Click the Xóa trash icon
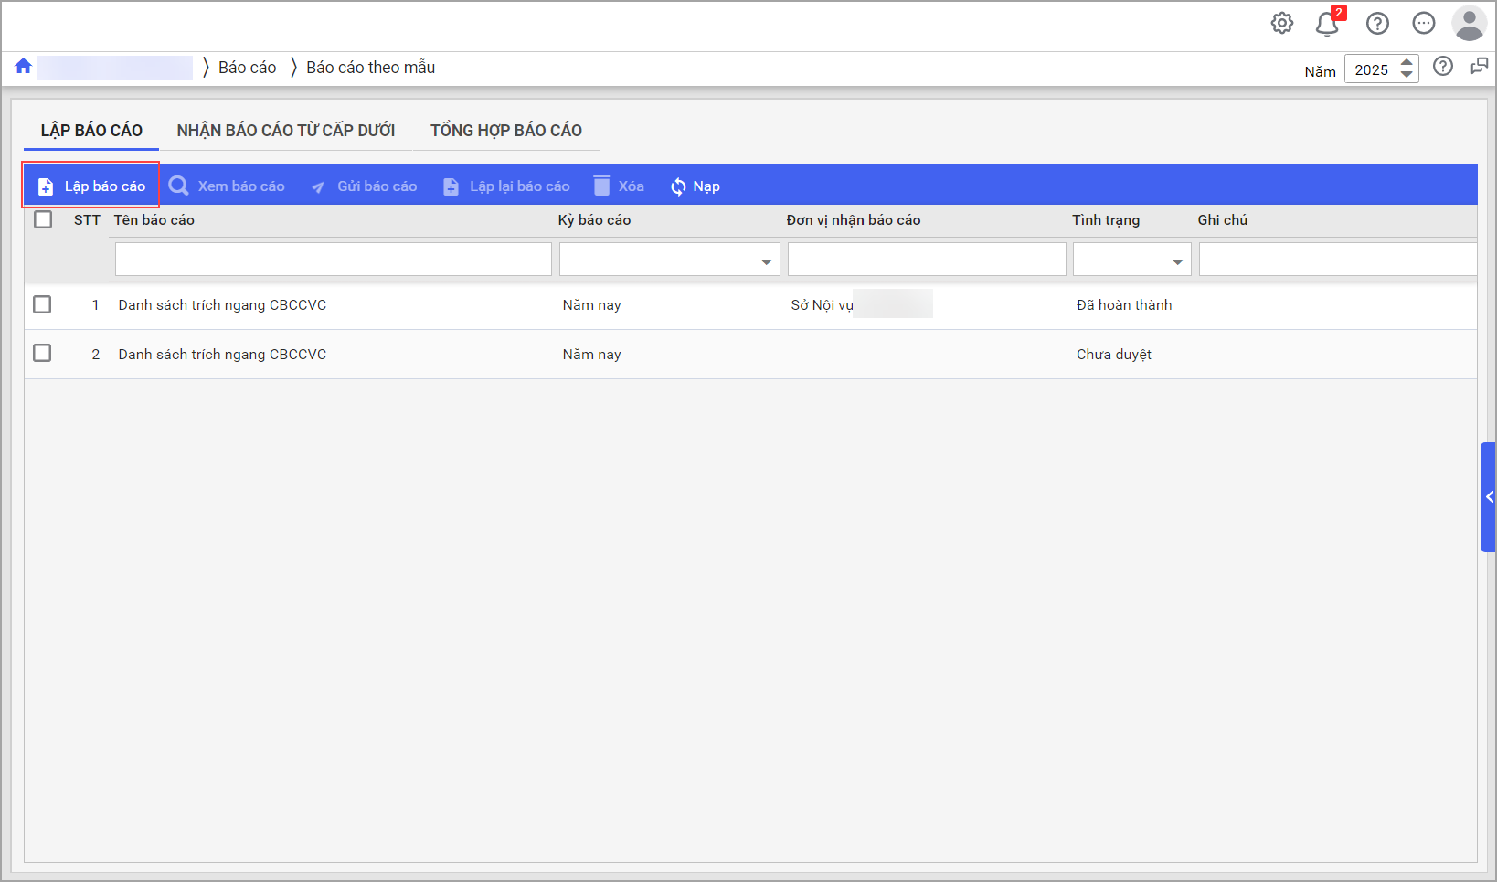The image size is (1497, 882). [601, 186]
